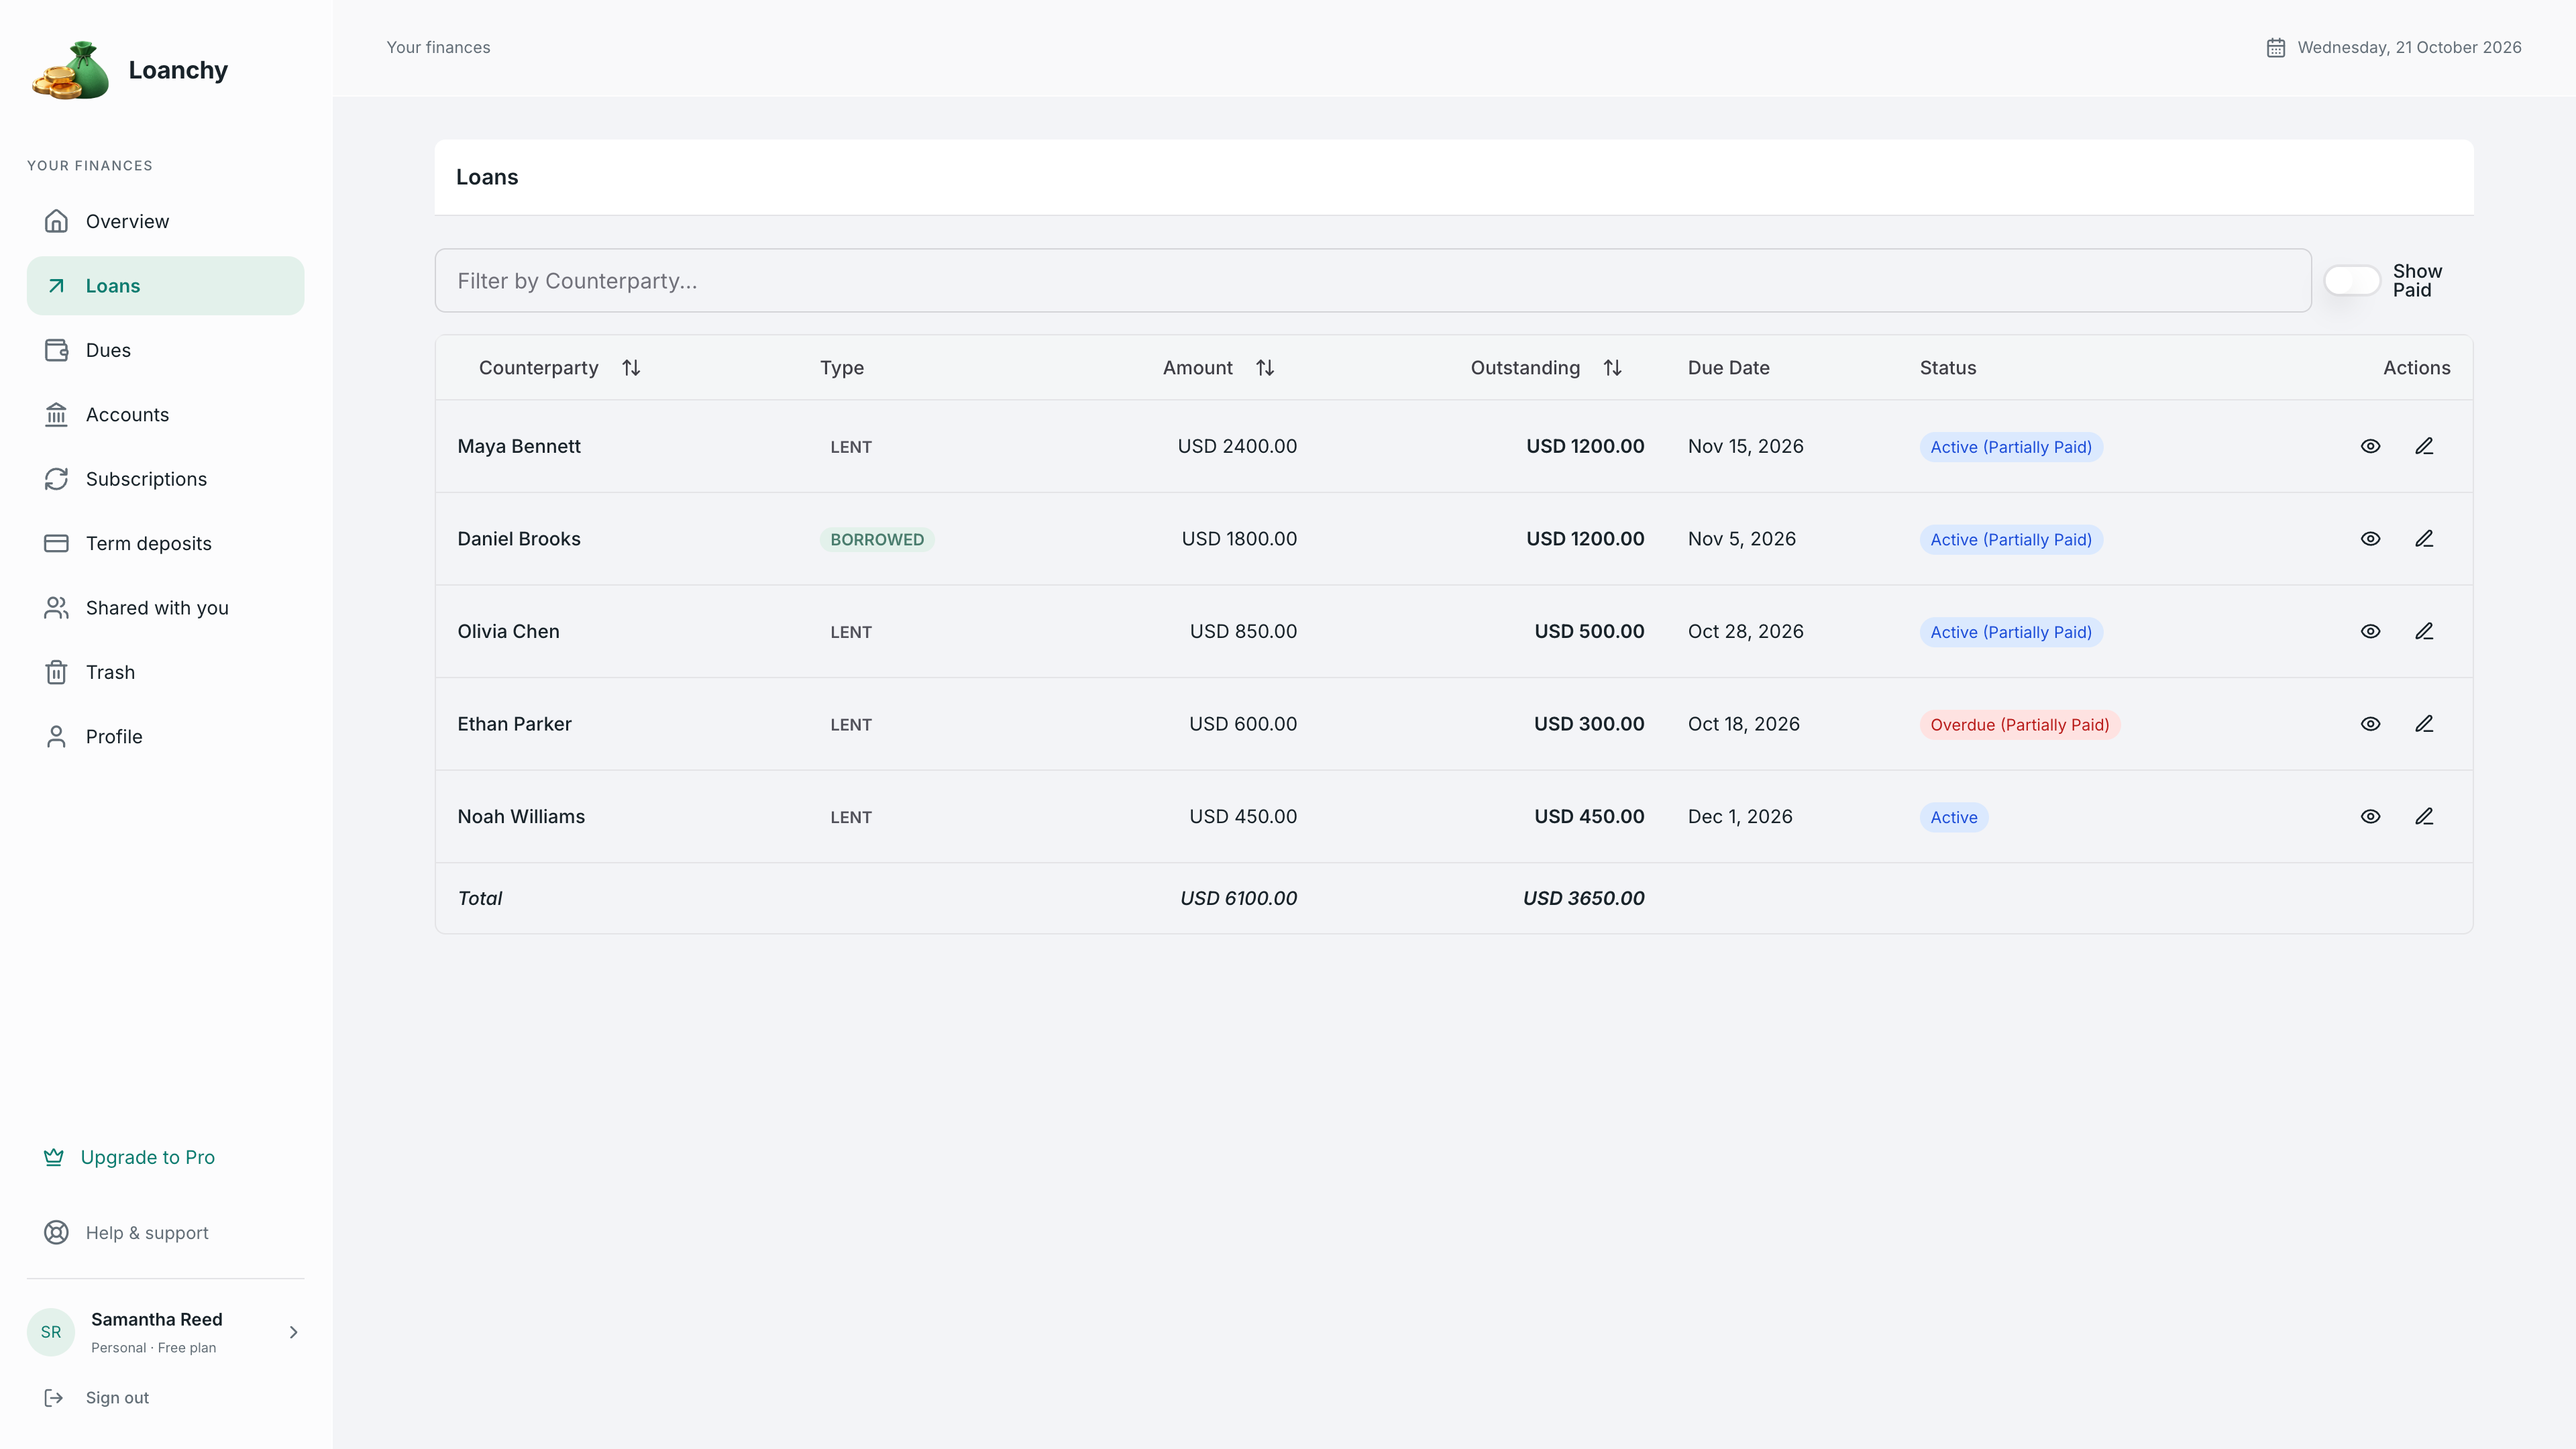The height and width of the screenshot is (1449, 2576).
Task: Sort table by Counterparty arrows
Action: (631, 368)
